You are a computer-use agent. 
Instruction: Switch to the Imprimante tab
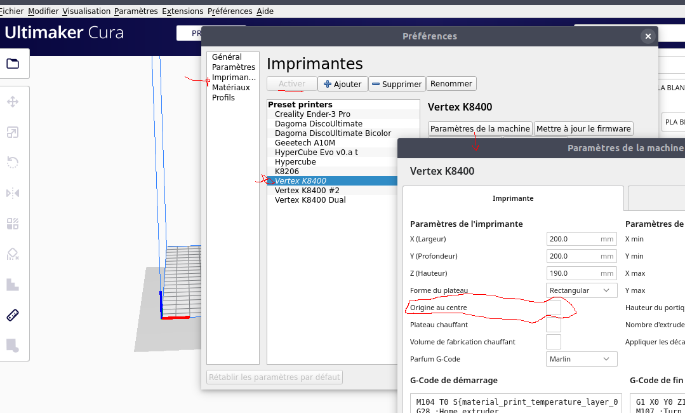coord(513,198)
